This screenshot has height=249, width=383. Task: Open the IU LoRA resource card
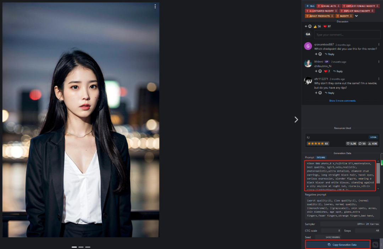[342, 140]
